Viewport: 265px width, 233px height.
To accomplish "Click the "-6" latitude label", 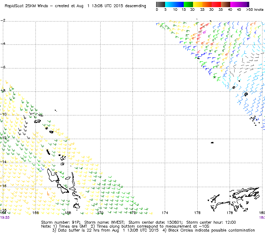I will 3,67.
